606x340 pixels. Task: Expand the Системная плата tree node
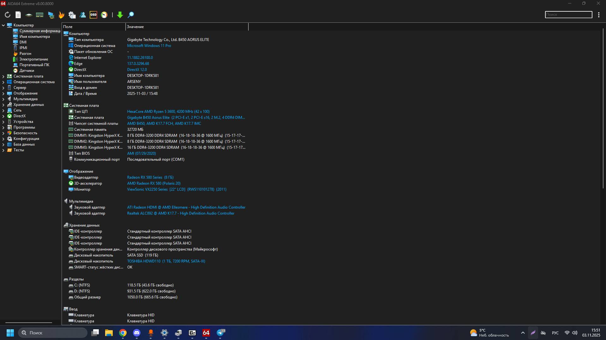[3, 76]
